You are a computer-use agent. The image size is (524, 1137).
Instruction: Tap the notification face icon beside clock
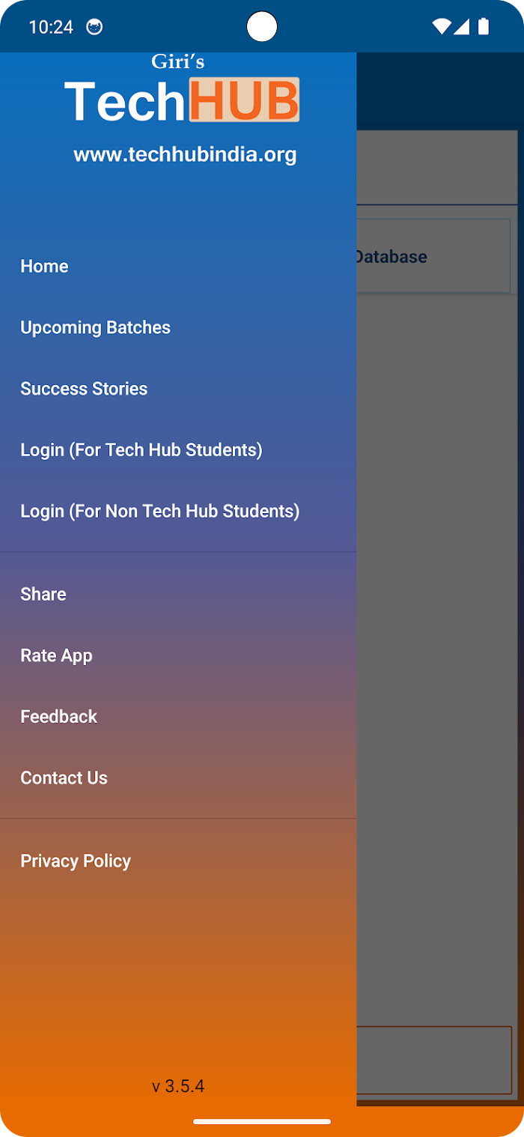94,28
